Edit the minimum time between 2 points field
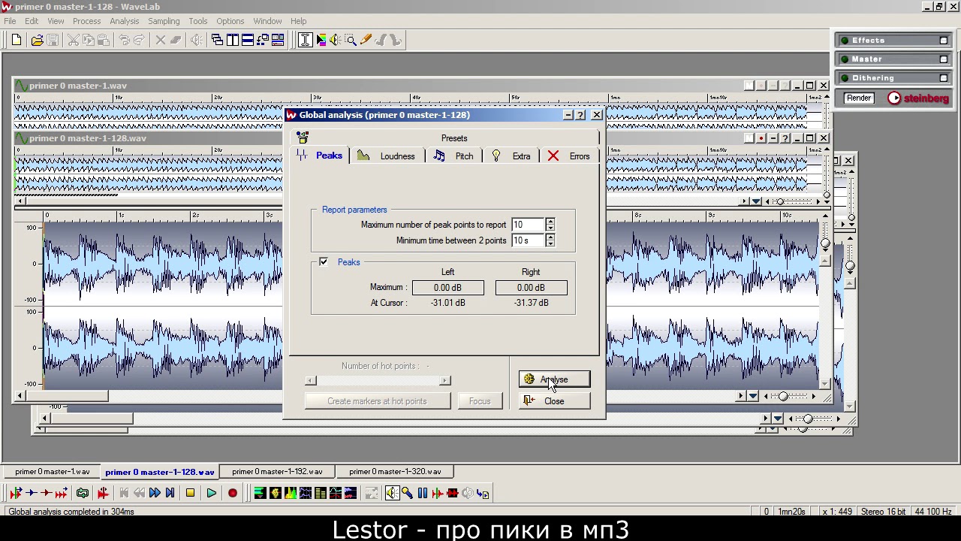 coord(528,240)
